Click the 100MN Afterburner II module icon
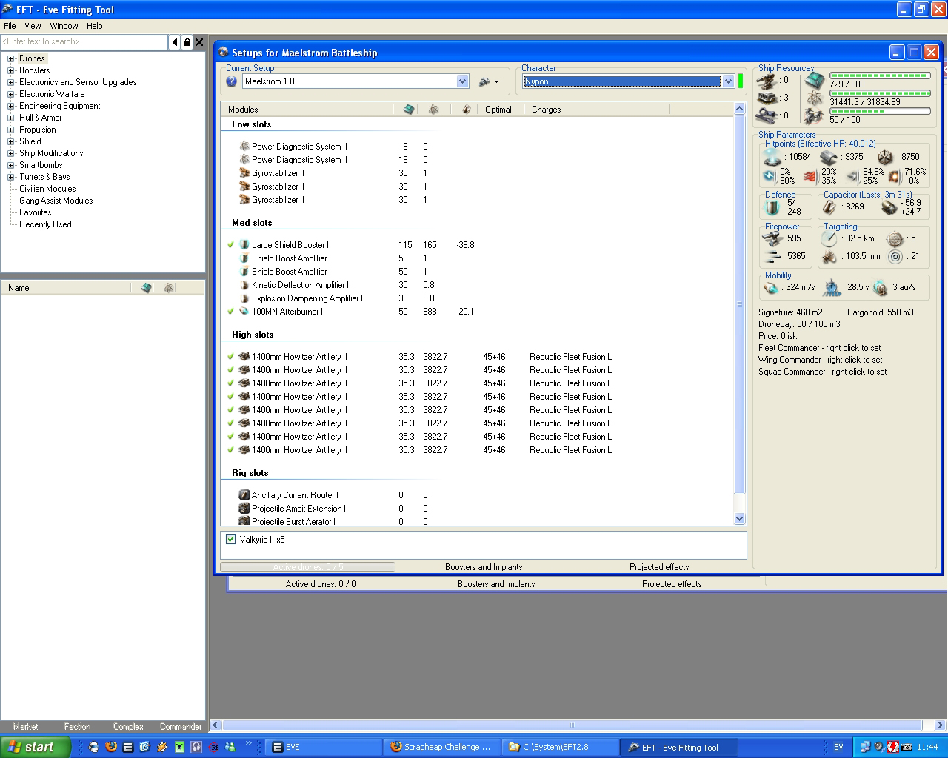 pos(244,312)
